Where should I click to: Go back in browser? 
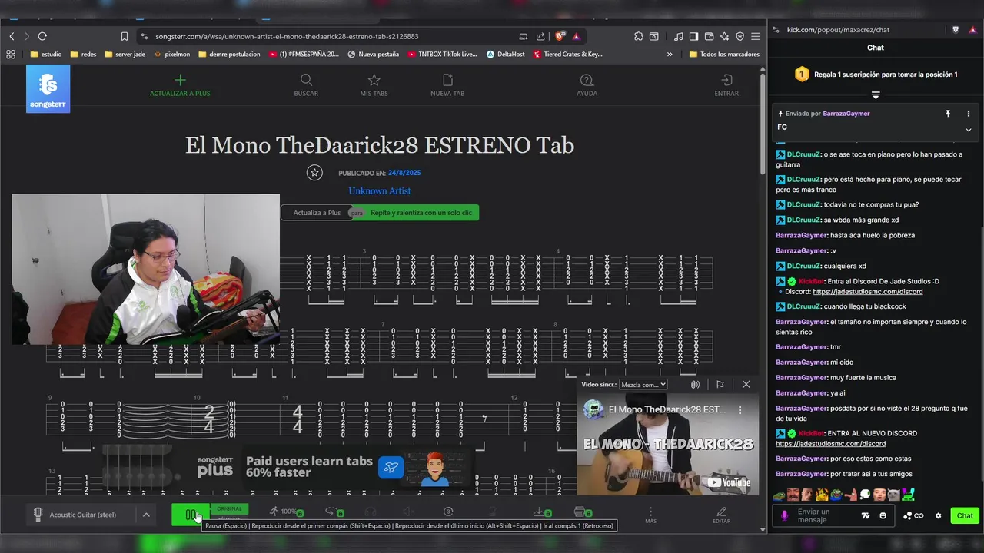12,36
